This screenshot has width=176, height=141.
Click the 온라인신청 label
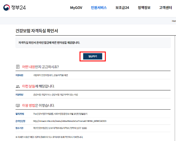(x=20, y=121)
